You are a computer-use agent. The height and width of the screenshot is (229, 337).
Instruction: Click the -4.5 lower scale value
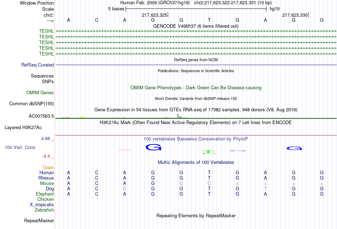pos(46,156)
